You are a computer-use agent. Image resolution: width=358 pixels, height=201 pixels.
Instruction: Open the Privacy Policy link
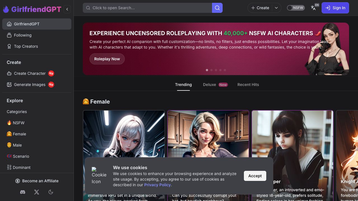[x=157, y=185]
